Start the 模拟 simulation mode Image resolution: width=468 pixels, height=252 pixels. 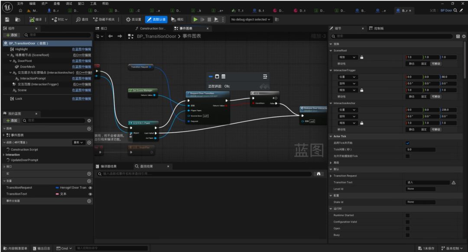[x=177, y=20]
